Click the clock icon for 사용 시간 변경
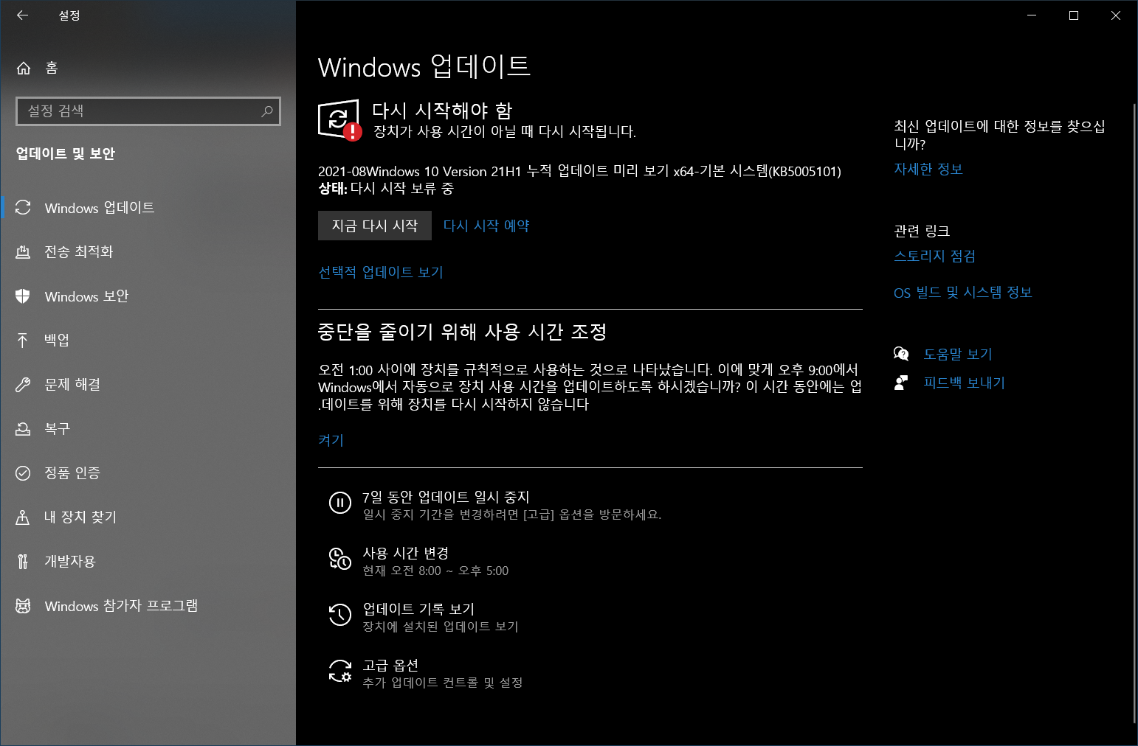 point(339,559)
